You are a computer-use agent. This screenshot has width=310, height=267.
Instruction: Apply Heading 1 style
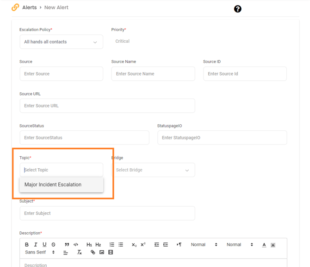pyautogui.click(x=89, y=245)
